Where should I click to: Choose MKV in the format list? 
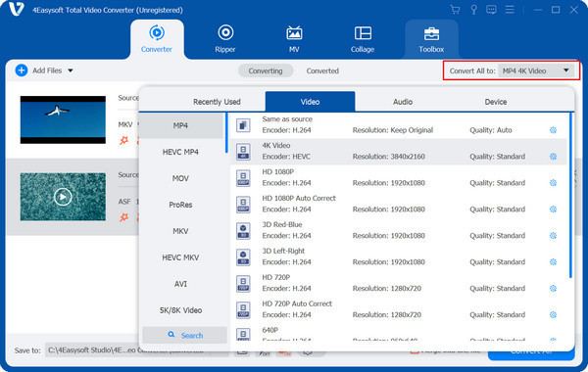[x=180, y=231]
